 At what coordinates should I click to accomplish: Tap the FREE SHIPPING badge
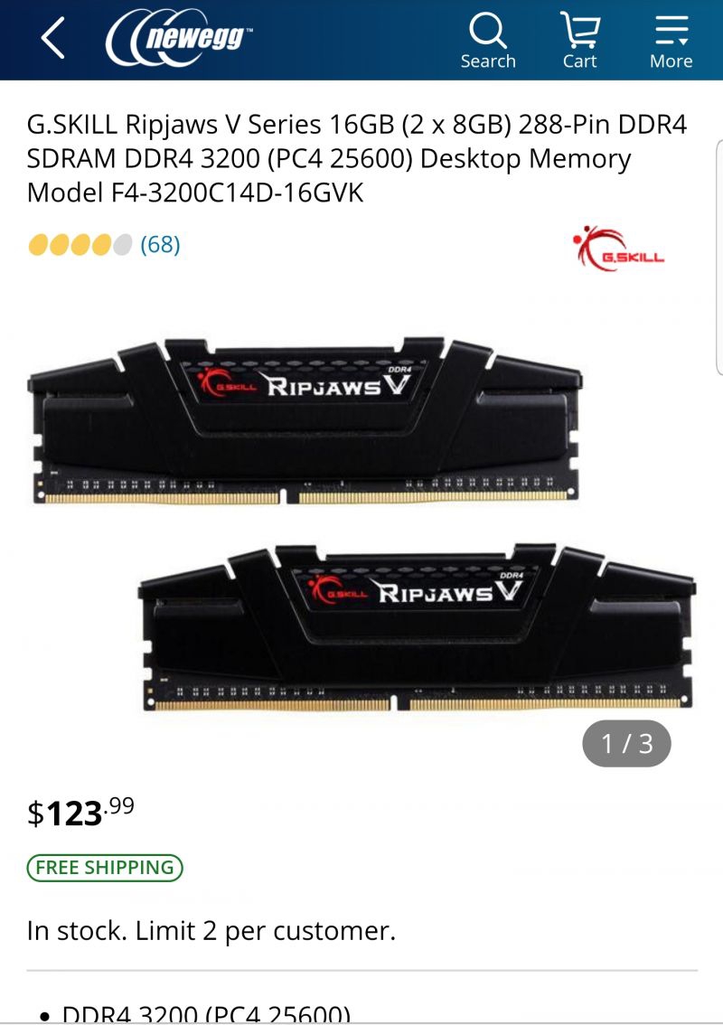pos(105,868)
